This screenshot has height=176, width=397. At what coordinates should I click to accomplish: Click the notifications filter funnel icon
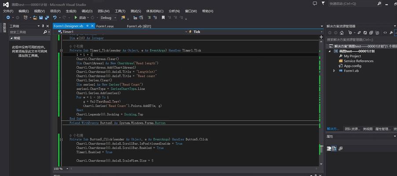click(323, 4)
